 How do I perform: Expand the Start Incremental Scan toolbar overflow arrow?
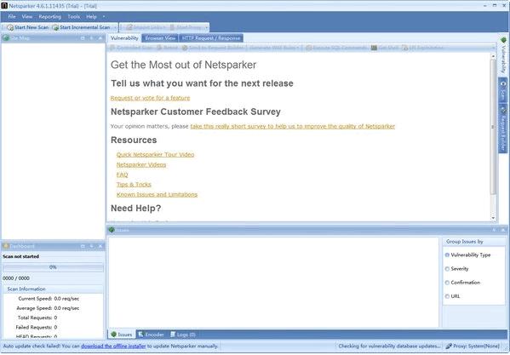(115, 27)
